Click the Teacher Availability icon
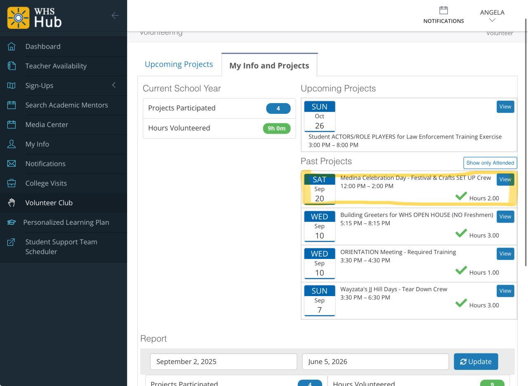 12,66
